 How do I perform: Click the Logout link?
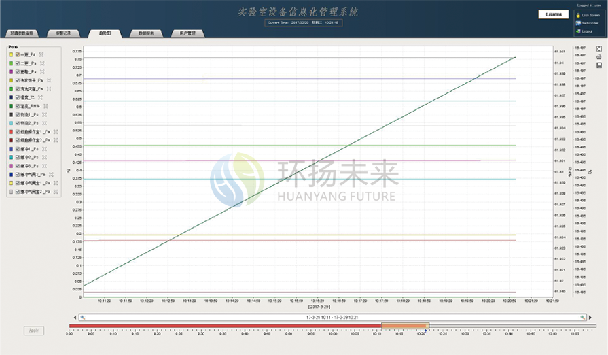pyautogui.click(x=587, y=31)
